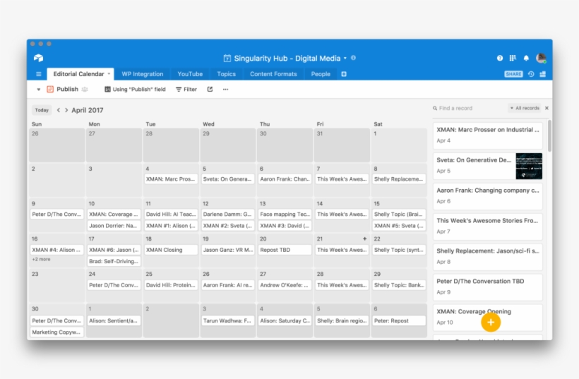579x379 pixels.
Task: Open the Filter options
Action: pos(186,90)
